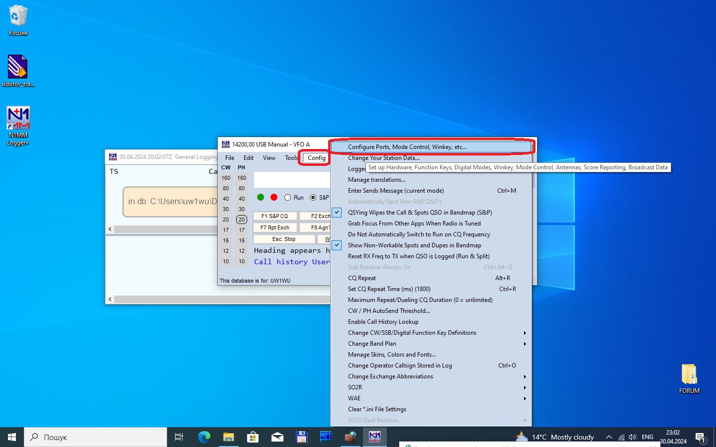Choose Enter Sends Message (current mode)
The width and height of the screenshot is (716, 447).
click(x=431, y=191)
